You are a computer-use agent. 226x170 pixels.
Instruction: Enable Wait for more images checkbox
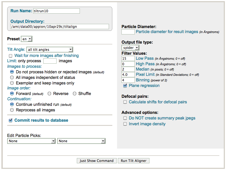point(11,56)
